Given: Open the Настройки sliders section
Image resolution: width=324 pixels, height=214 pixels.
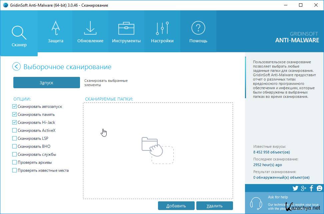Looking at the screenshot, I should tap(162, 32).
